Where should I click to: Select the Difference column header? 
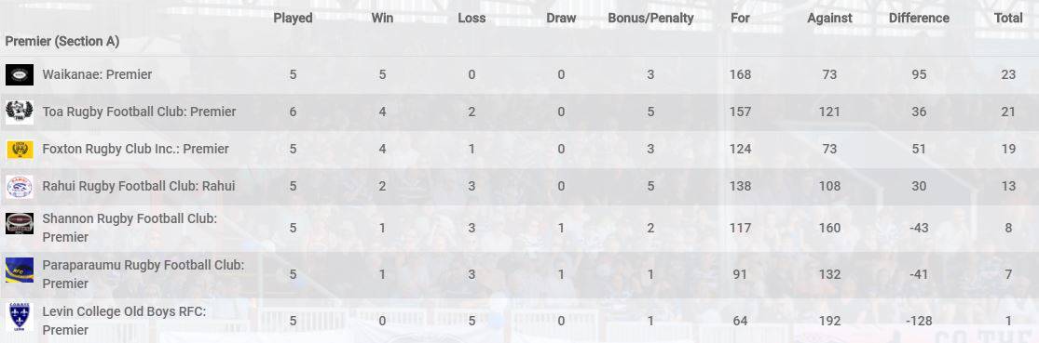[919, 19]
